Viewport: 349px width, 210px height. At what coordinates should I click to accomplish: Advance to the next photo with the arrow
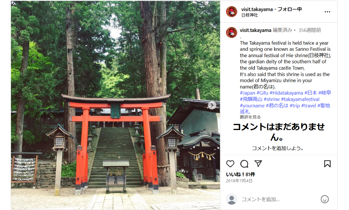tap(212, 105)
